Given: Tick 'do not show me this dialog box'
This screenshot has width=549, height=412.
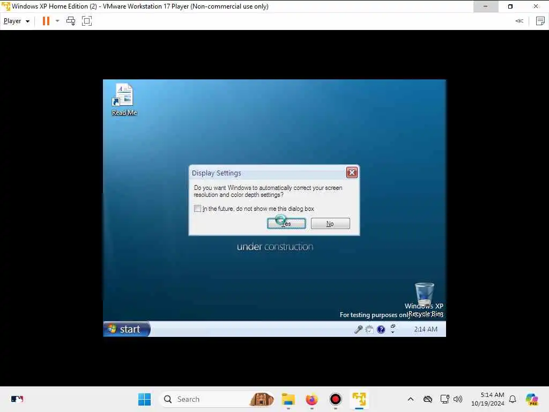Looking at the screenshot, I should click(197, 209).
